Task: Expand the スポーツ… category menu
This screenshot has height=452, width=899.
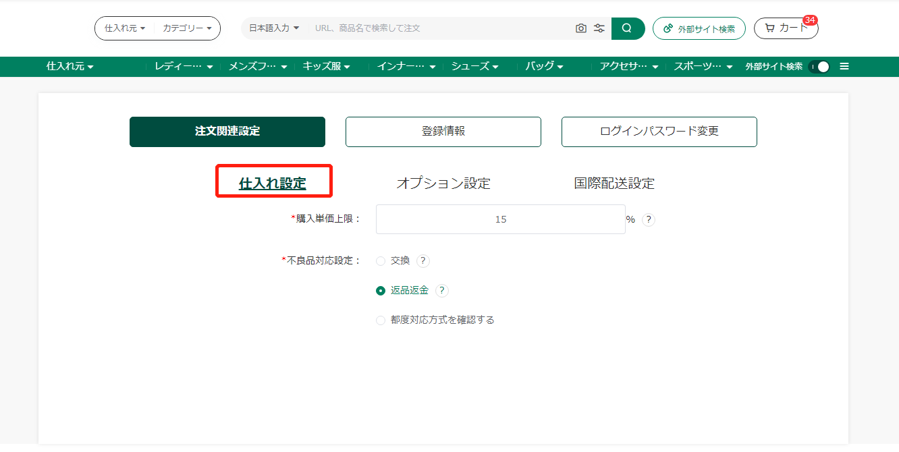Action: [703, 67]
